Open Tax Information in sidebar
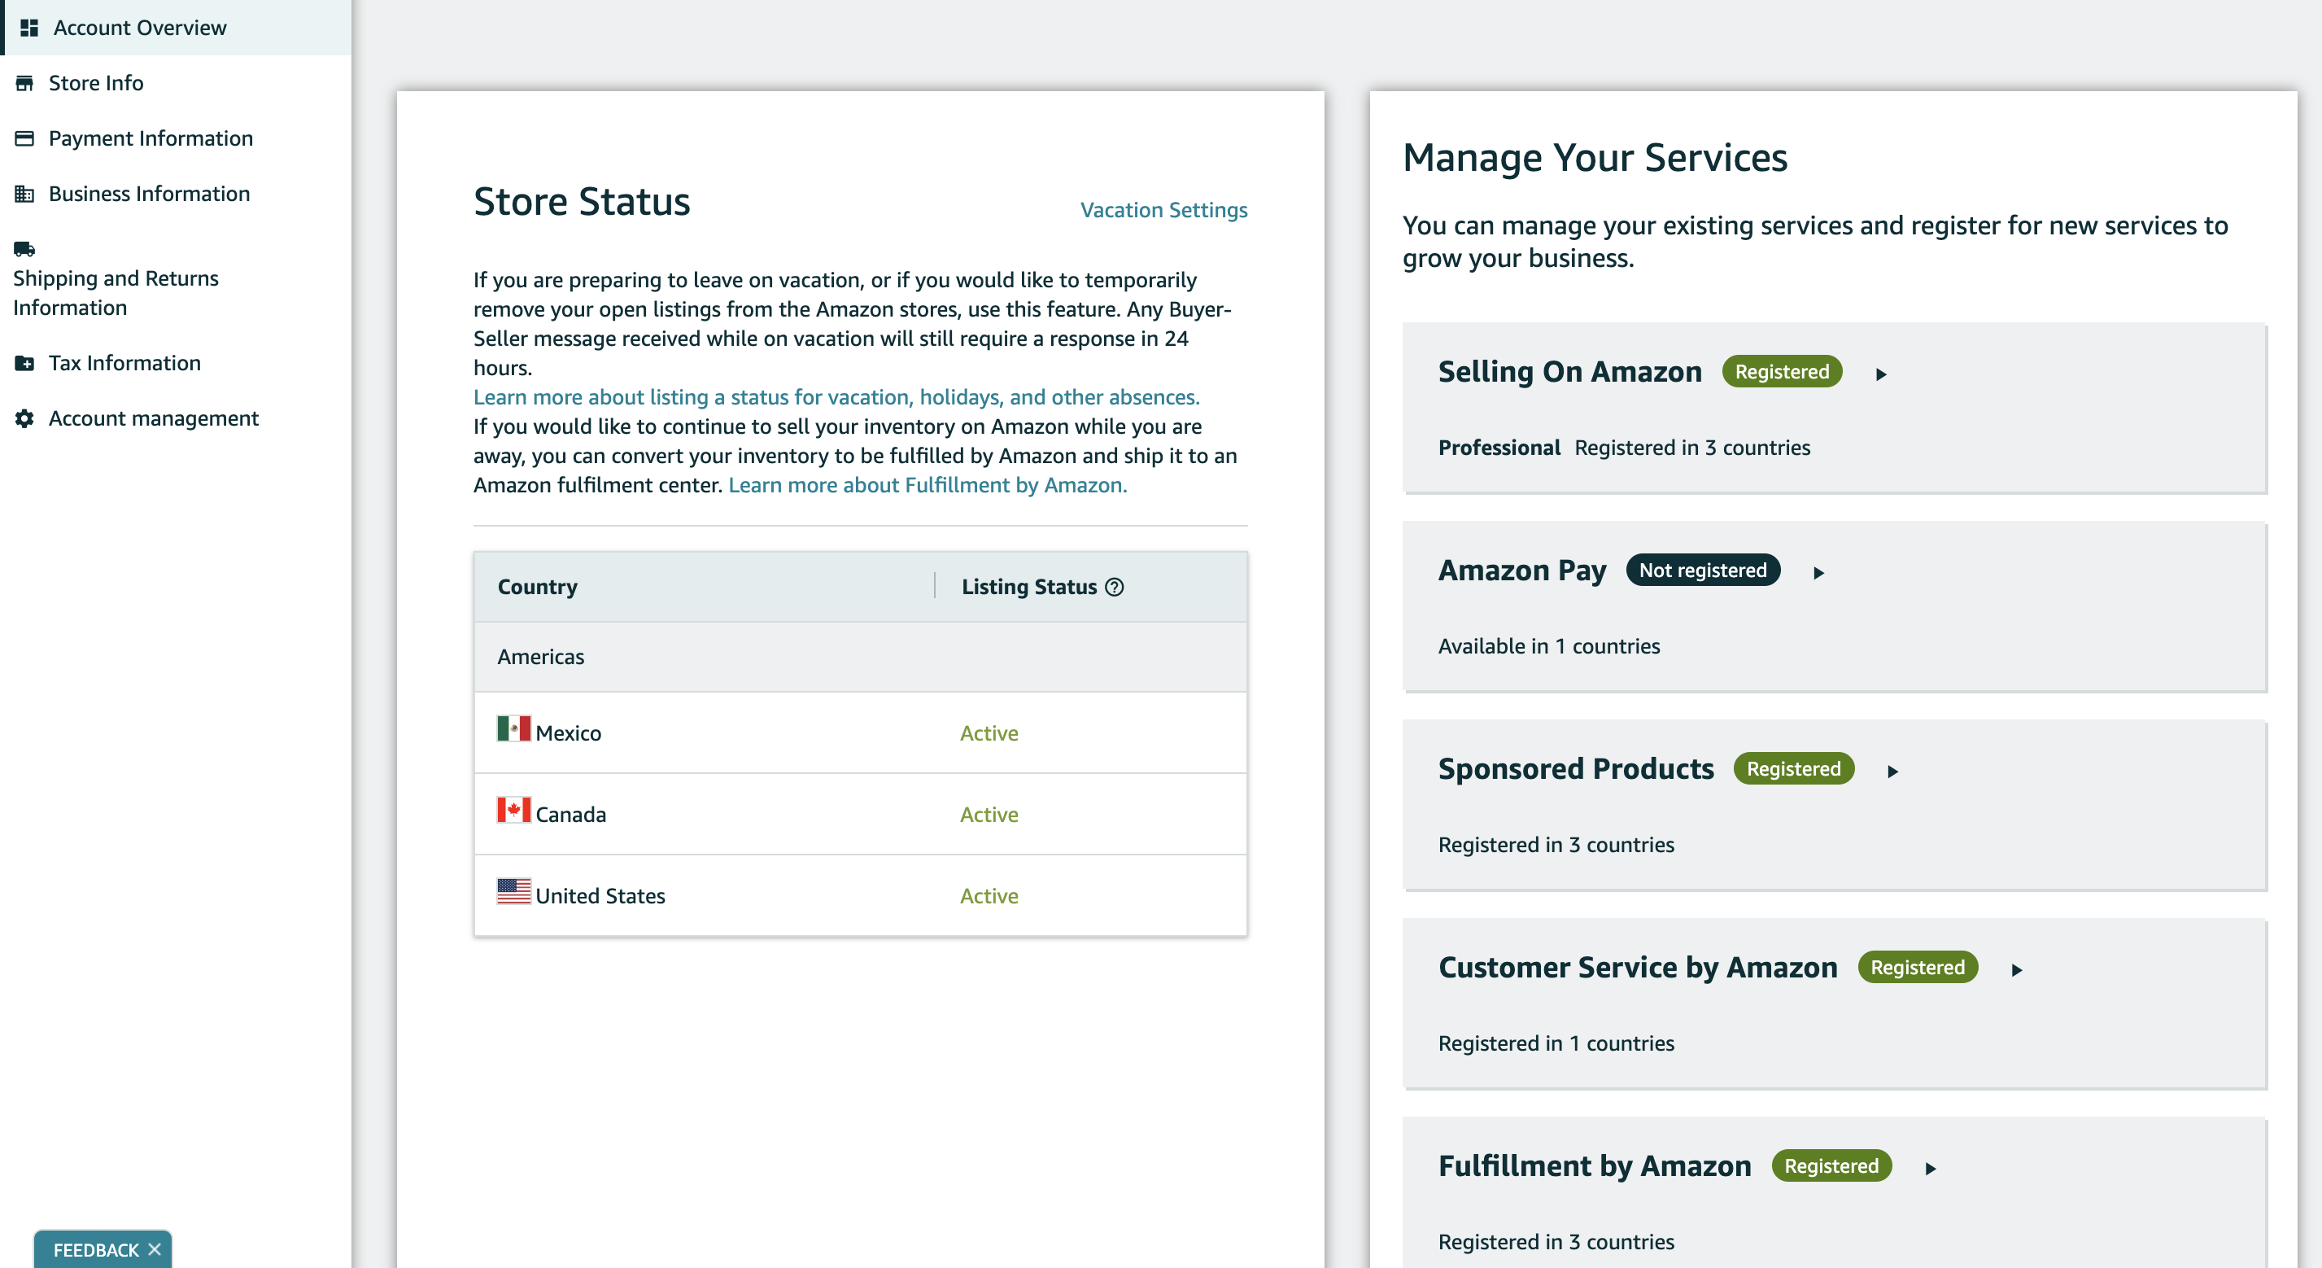The width and height of the screenshot is (2322, 1268). (x=176, y=364)
